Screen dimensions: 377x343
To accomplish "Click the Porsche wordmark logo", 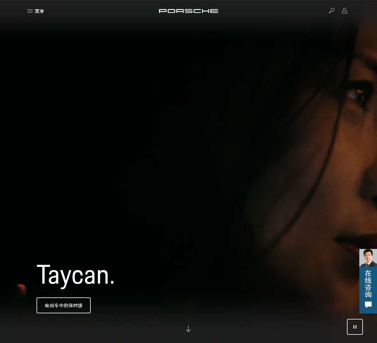I will point(188,11).
